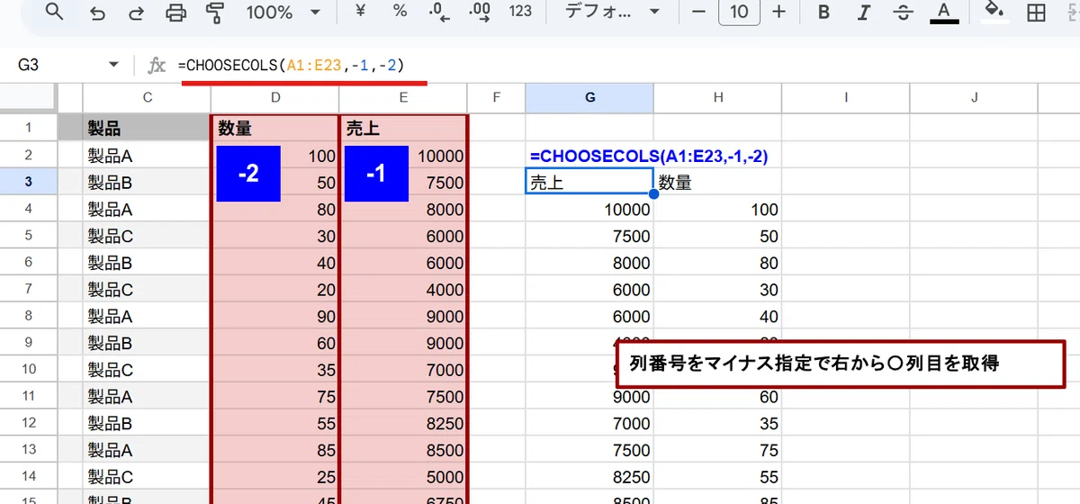The image size is (1080, 504).
Task: Click the Name box showing G3
Action: (x=54, y=65)
